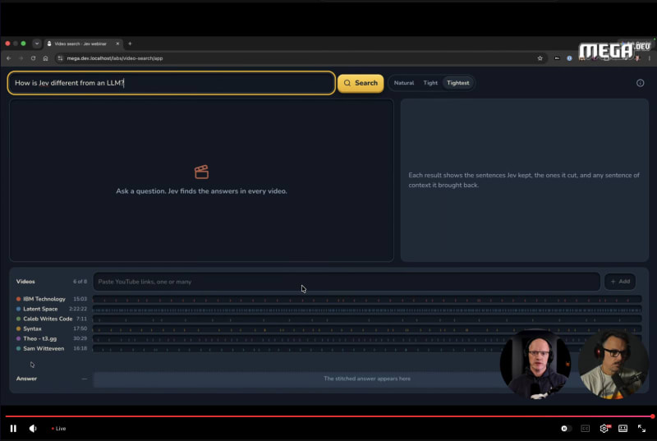Image resolution: width=657 pixels, height=441 pixels.
Task: Focus the question search input field
Action: point(172,83)
